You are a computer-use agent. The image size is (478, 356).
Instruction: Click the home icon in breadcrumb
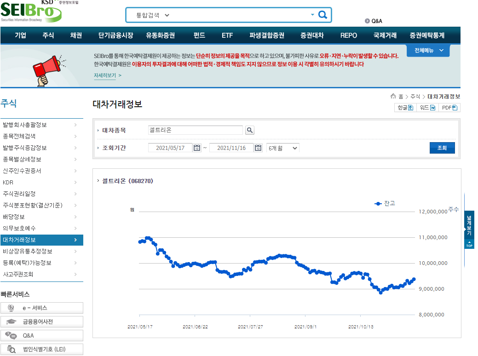coord(393,96)
